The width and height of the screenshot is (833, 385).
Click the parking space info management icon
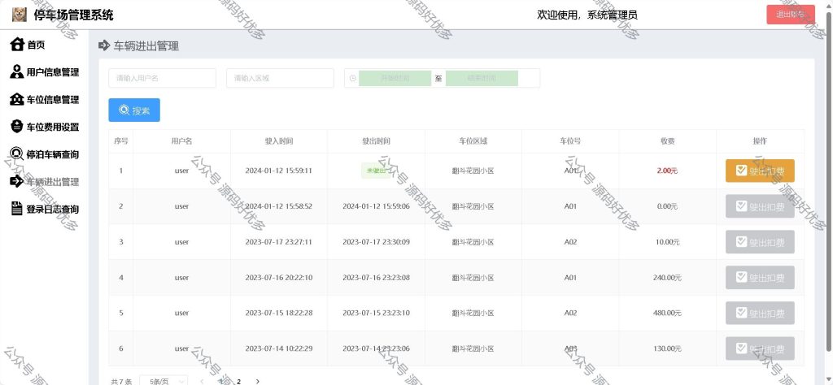(17, 99)
